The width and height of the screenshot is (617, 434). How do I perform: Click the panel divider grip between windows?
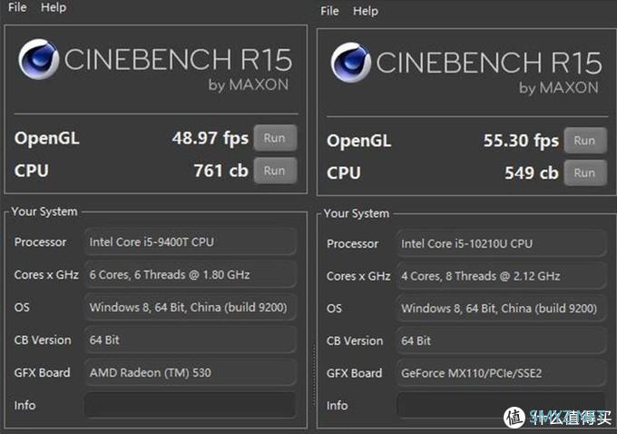pos(315,357)
